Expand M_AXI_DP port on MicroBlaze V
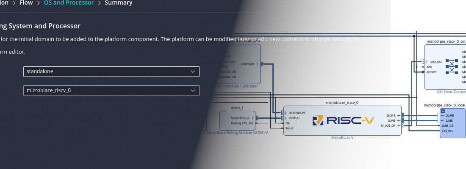The width and height of the screenshot is (466, 169). pyautogui.click(x=399, y=125)
